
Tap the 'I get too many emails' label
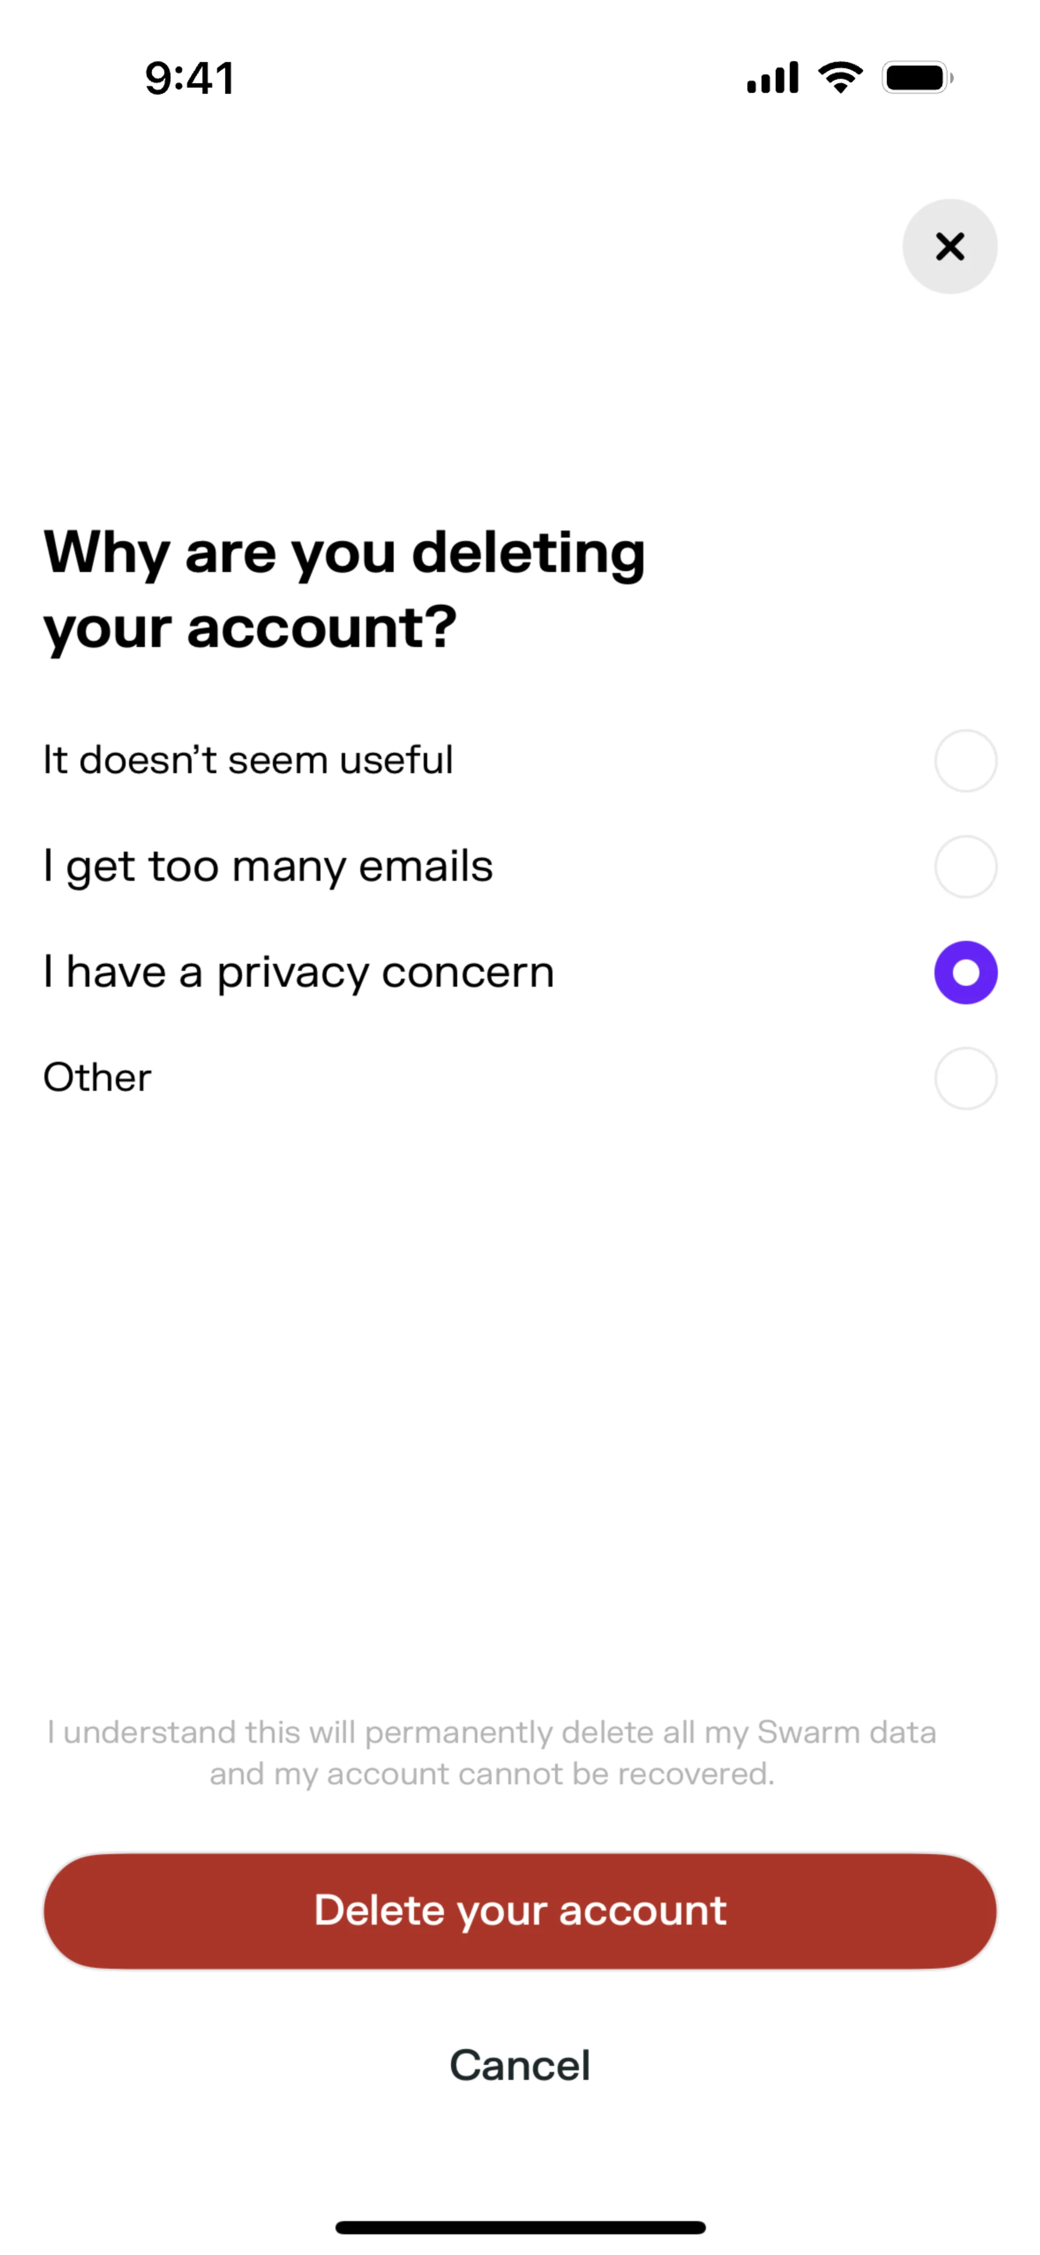tap(268, 867)
